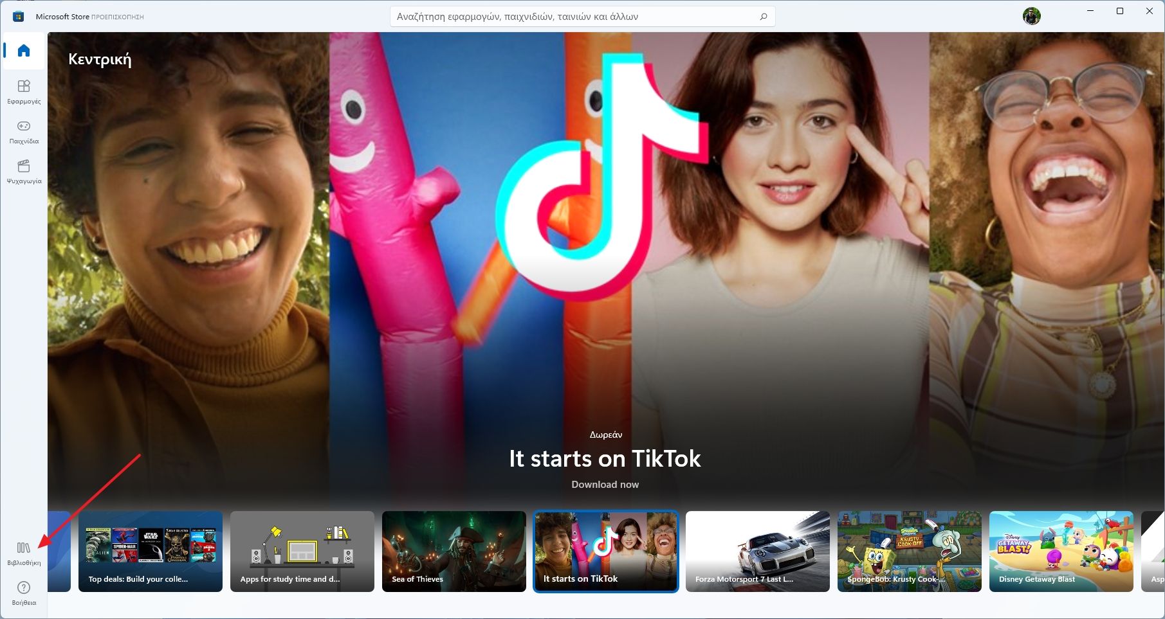The width and height of the screenshot is (1165, 619).
Task: Open Help (Βοήθεια) in sidebar
Action: [x=24, y=593]
